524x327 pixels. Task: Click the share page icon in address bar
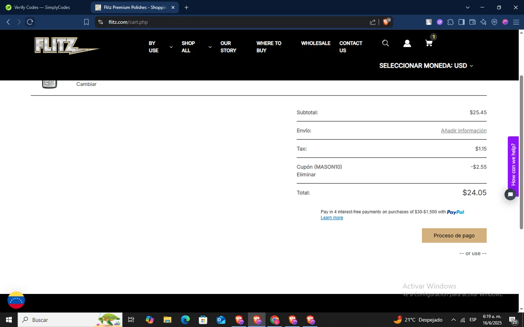point(373,22)
